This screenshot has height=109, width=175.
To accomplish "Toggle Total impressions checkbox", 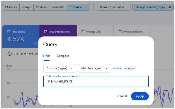I will (46, 32).
